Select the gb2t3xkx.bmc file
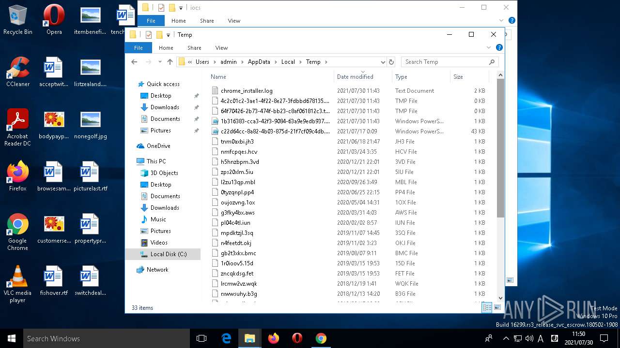Viewport: 620px width, 348px height. point(238,253)
